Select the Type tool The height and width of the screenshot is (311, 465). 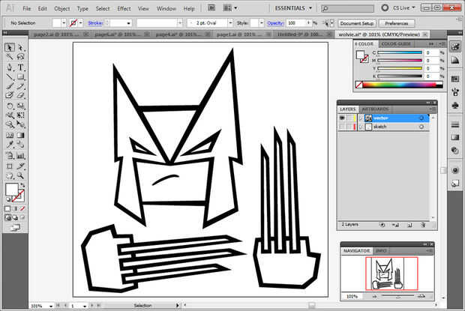click(21, 67)
